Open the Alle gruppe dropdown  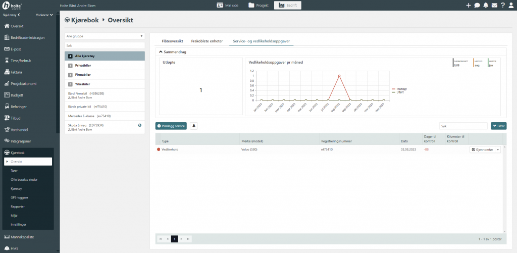click(x=105, y=36)
